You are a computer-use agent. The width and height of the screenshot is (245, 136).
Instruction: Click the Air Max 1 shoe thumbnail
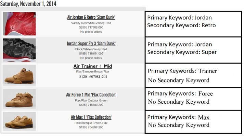(19, 121)
